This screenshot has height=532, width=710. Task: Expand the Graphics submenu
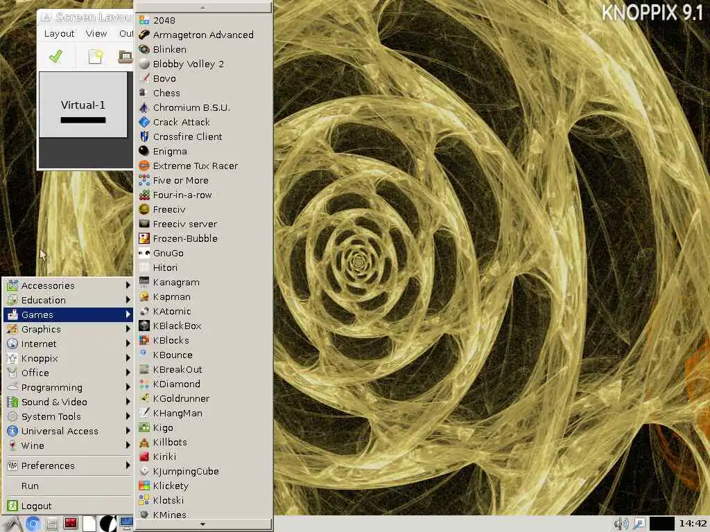(68, 329)
